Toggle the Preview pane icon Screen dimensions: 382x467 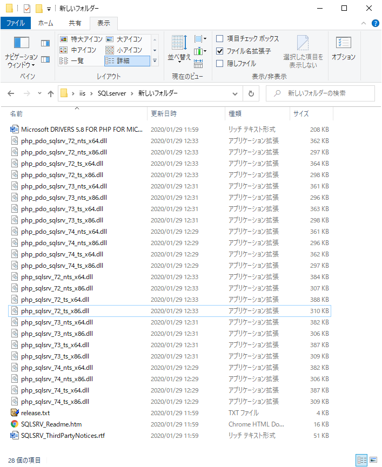pyautogui.click(x=45, y=44)
